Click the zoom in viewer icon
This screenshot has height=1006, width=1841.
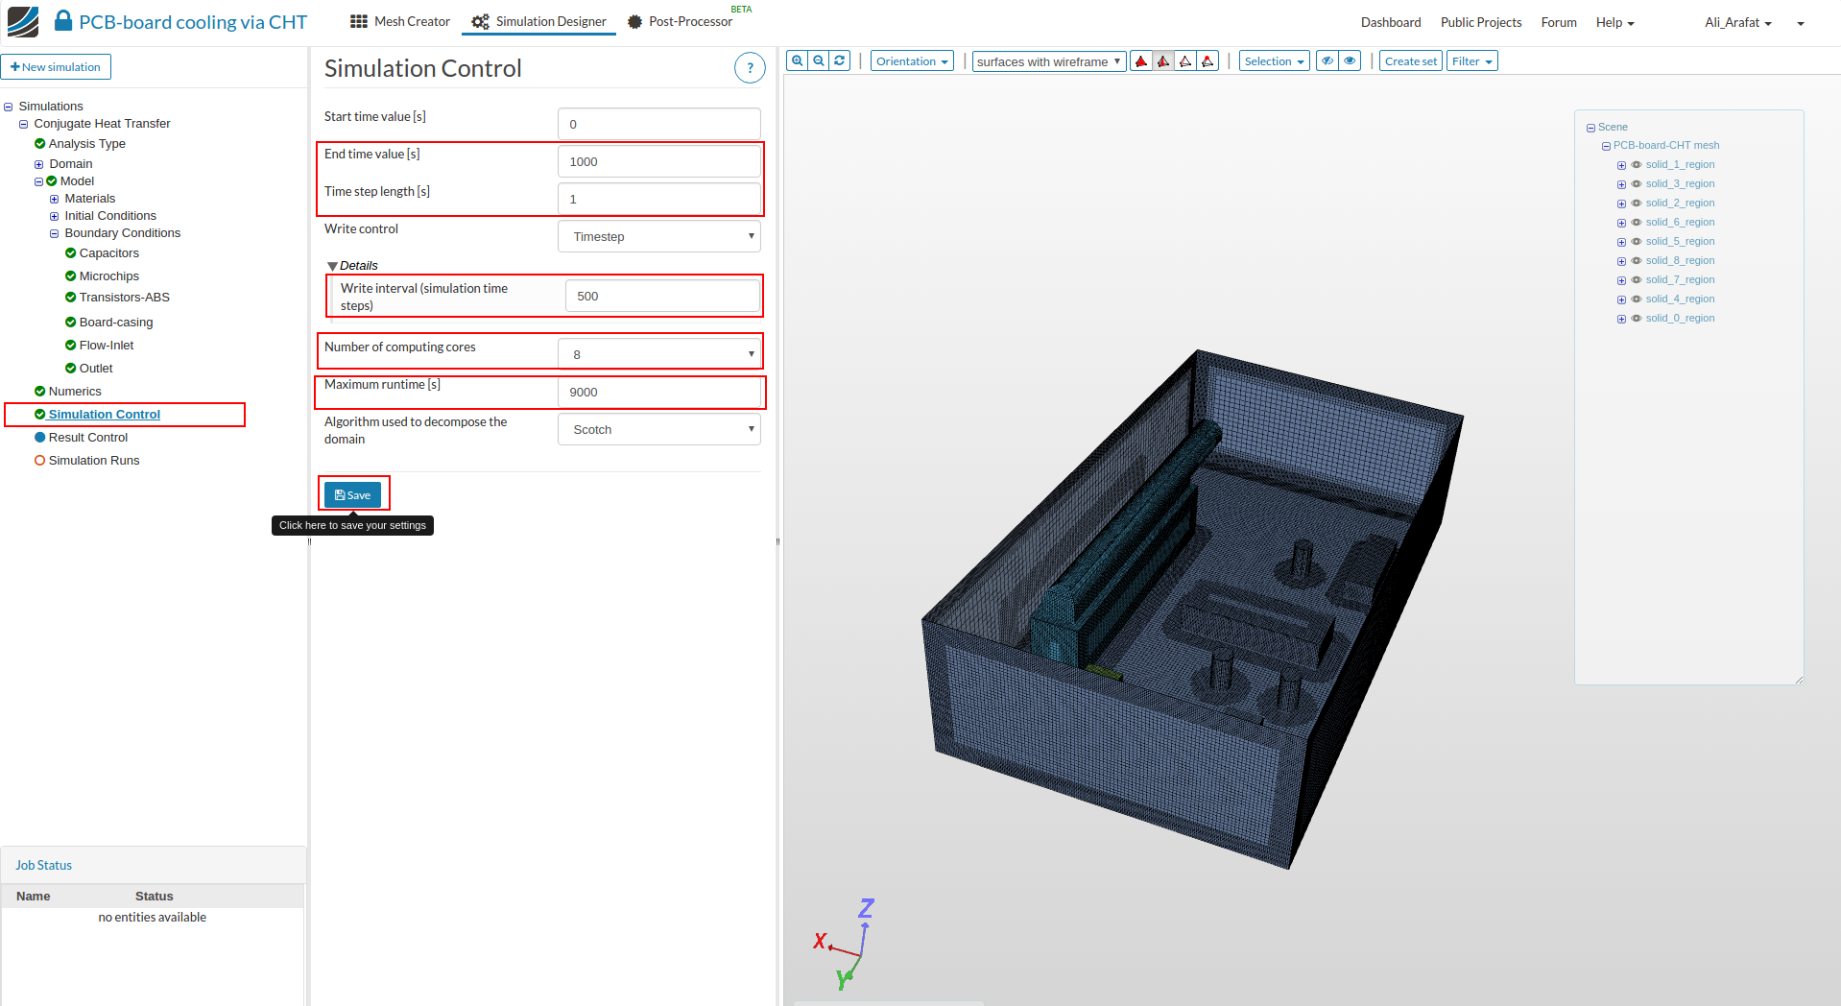(x=797, y=60)
